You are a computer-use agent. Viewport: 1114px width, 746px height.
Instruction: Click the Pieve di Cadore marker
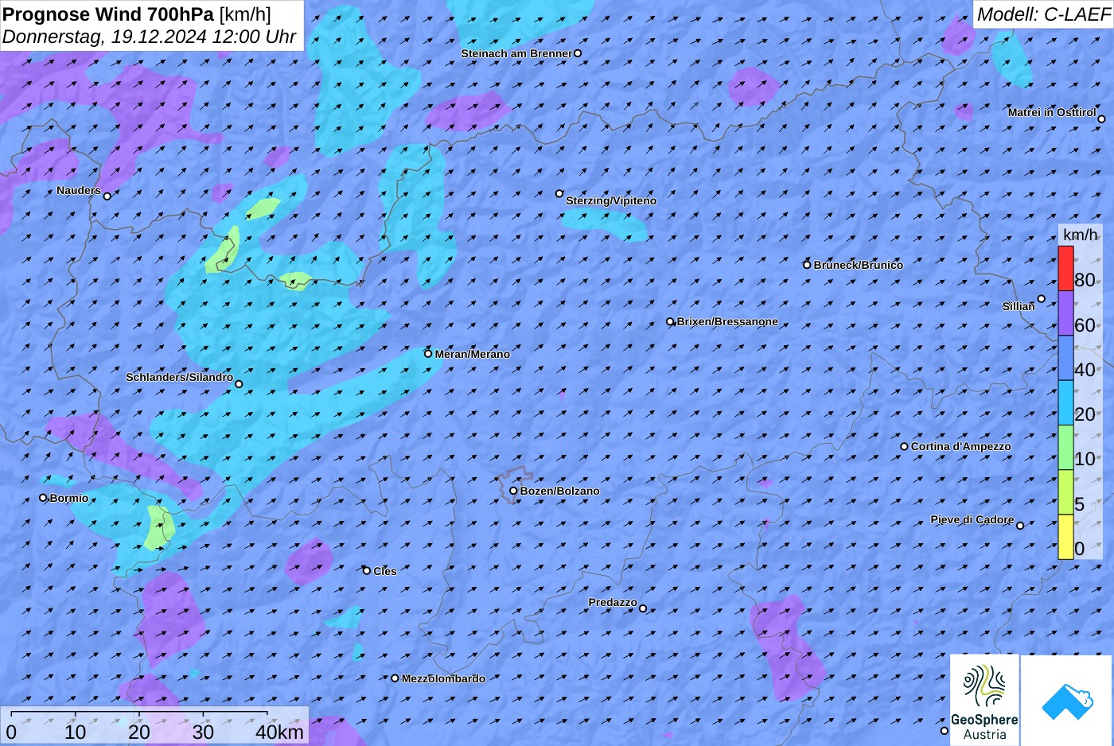point(1020,525)
